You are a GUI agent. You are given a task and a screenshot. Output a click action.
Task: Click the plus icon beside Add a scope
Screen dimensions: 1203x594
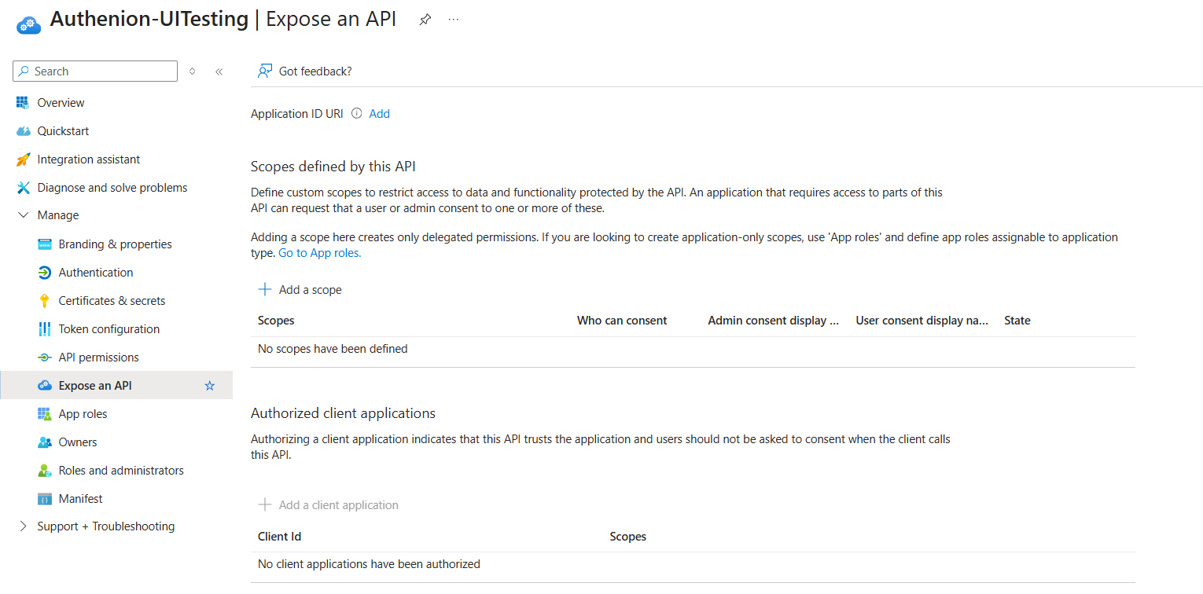pyautogui.click(x=265, y=290)
